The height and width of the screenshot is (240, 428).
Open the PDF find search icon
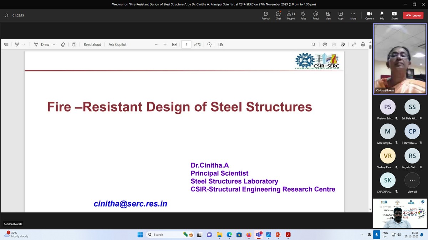point(314,44)
